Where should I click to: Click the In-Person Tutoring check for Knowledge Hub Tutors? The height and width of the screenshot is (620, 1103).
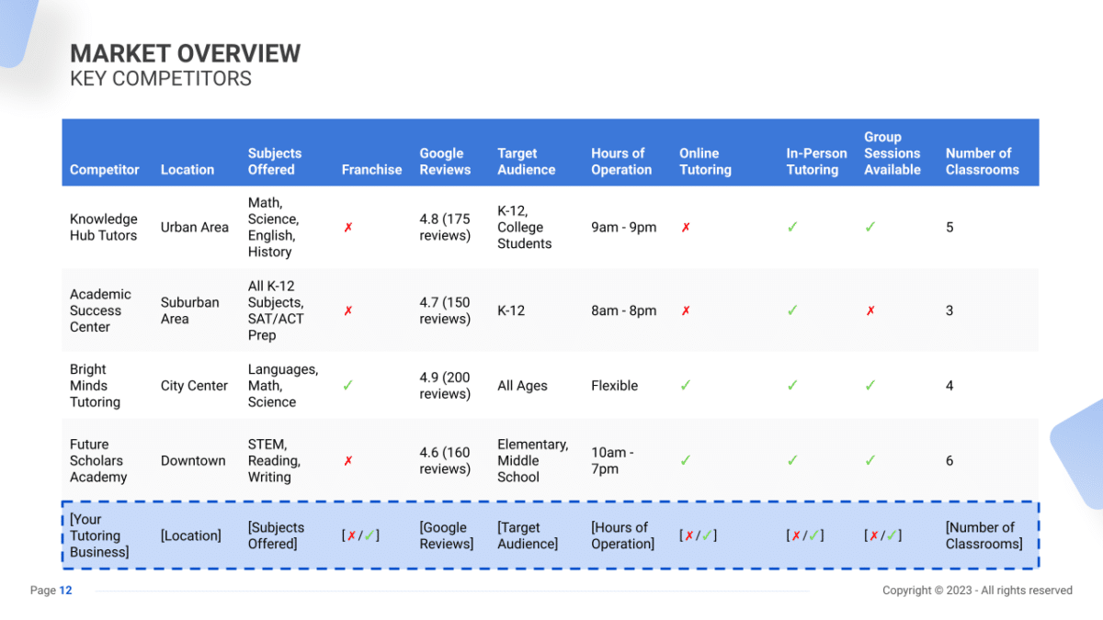pos(792,228)
